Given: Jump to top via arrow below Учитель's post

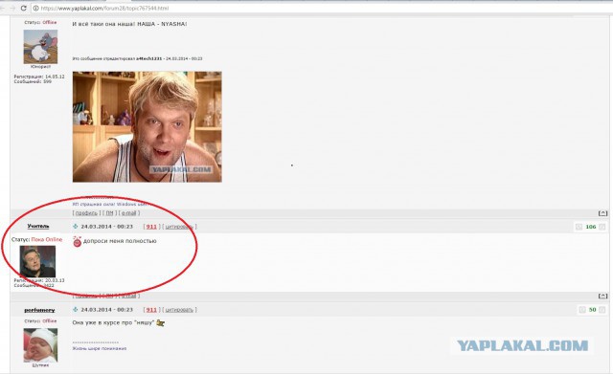Looking at the screenshot, I should (602, 296).
